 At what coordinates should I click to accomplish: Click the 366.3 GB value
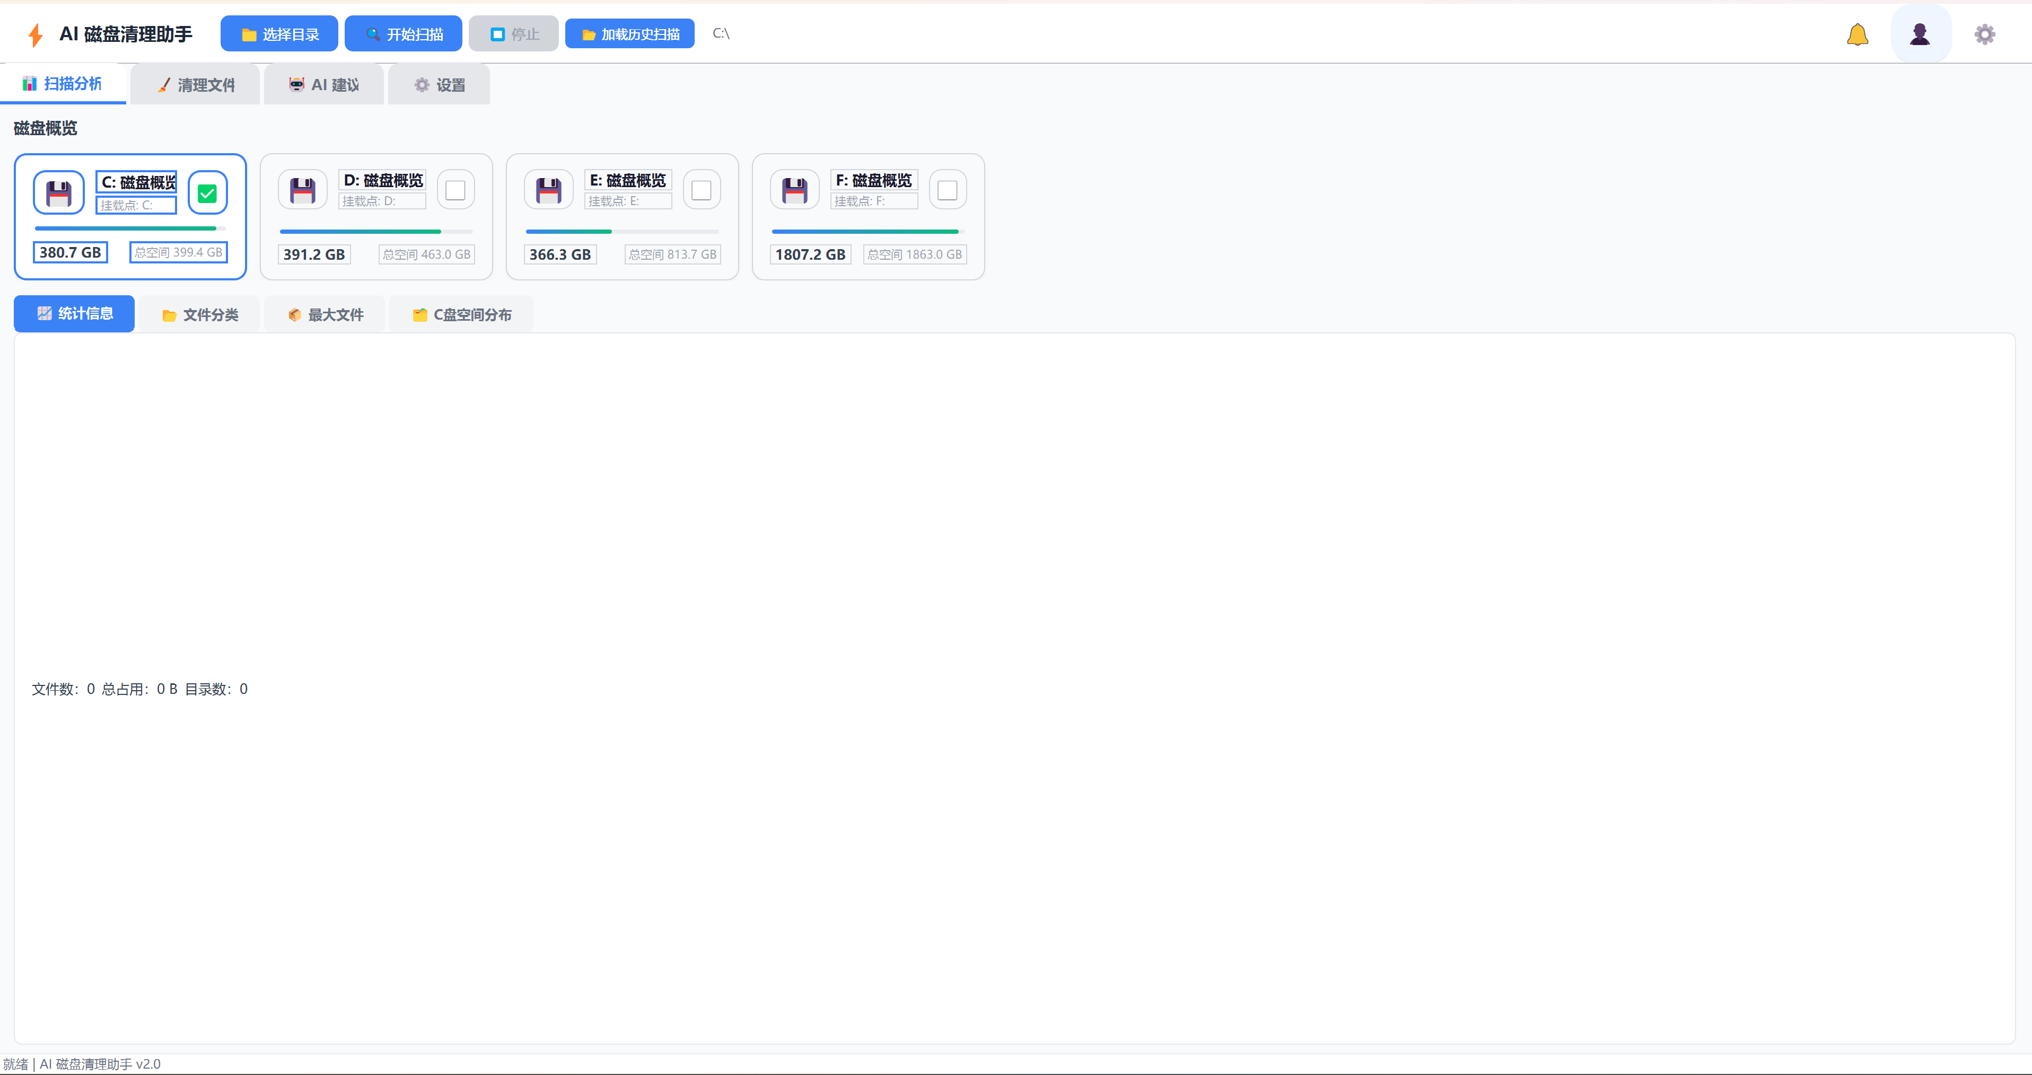[560, 255]
